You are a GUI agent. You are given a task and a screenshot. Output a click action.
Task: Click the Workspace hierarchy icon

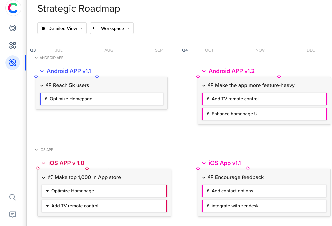point(96,28)
